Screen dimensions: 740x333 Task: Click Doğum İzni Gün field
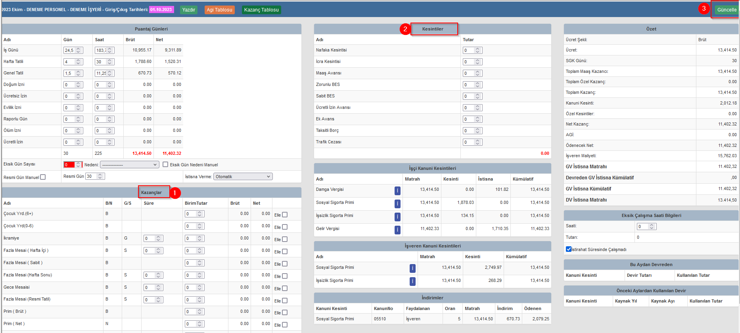point(73,85)
